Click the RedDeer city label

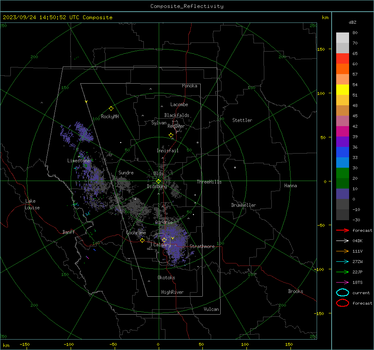(x=176, y=126)
